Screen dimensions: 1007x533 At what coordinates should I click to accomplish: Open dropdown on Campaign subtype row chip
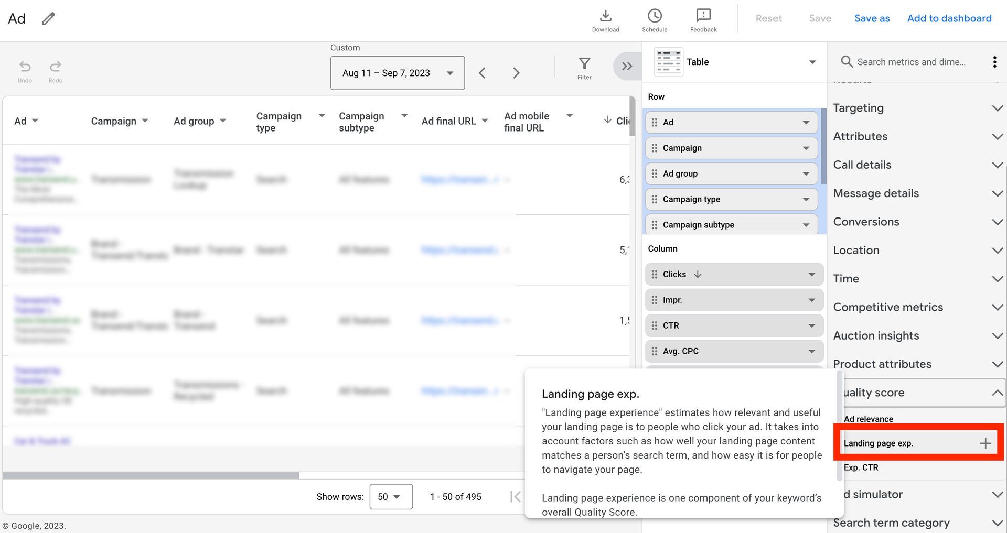(x=806, y=225)
